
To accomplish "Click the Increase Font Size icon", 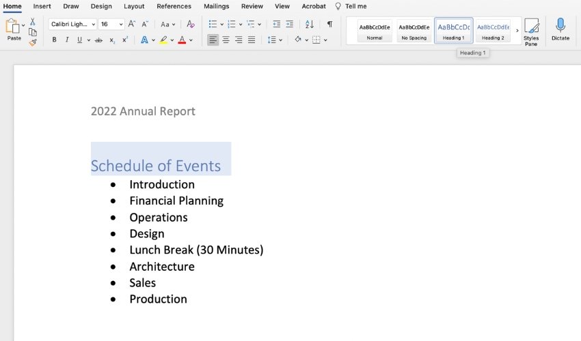I will (131, 24).
